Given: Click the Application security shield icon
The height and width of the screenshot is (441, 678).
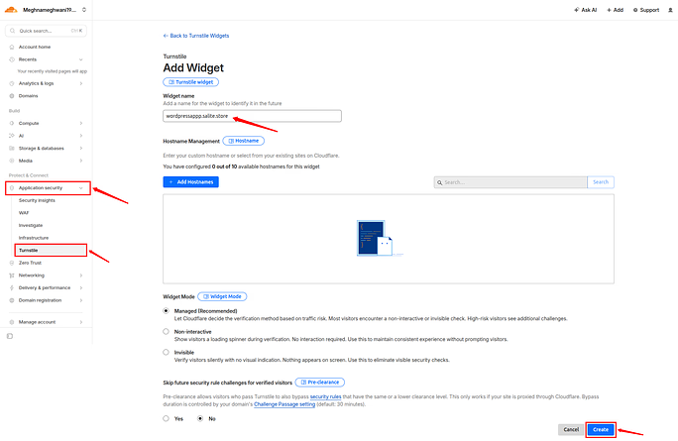Looking at the screenshot, I should [x=12, y=188].
